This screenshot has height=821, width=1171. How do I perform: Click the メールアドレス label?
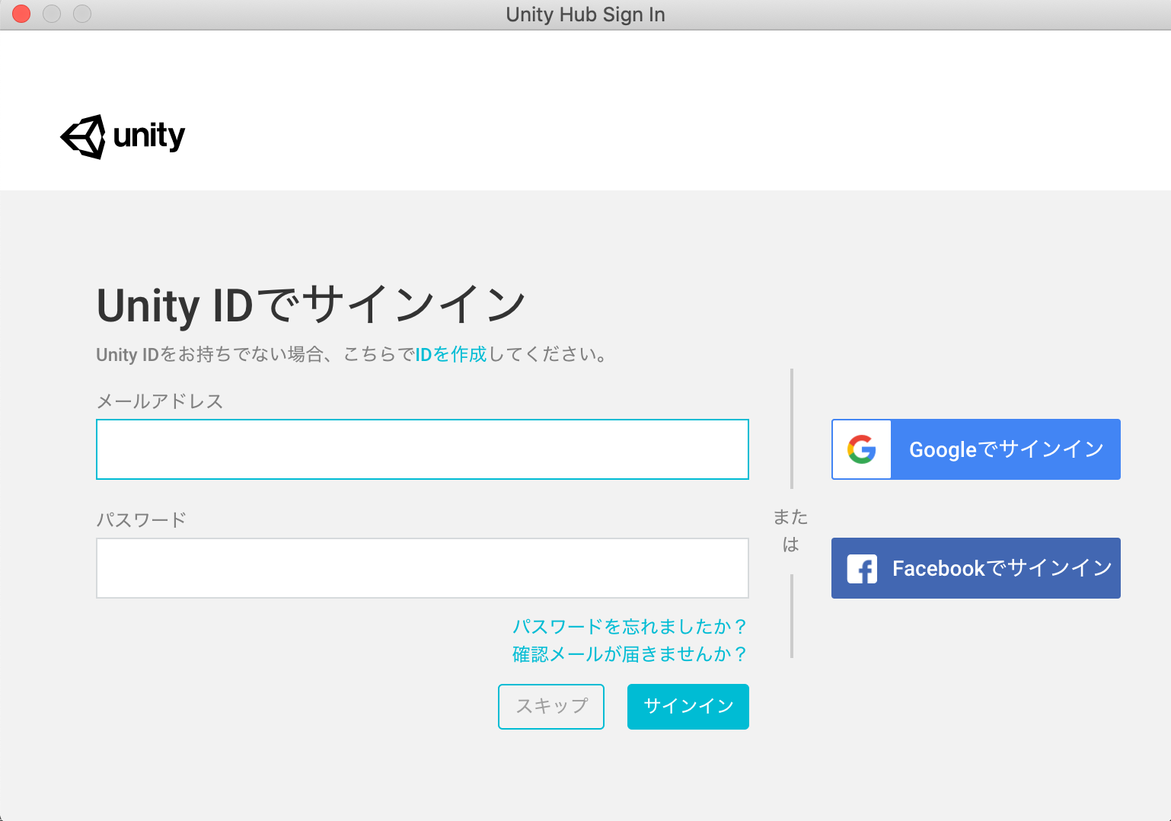click(160, 401)
